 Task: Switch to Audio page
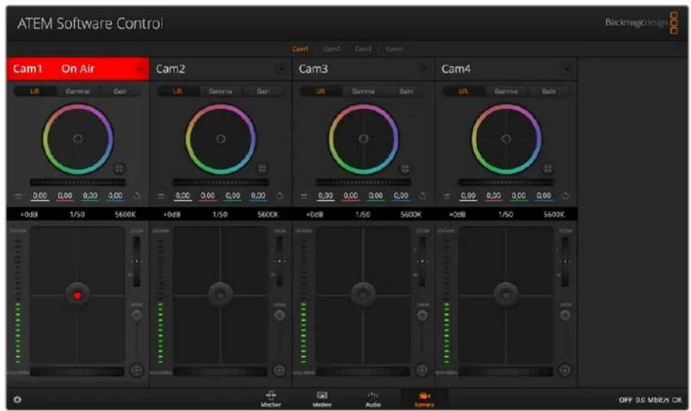[373, 399]
